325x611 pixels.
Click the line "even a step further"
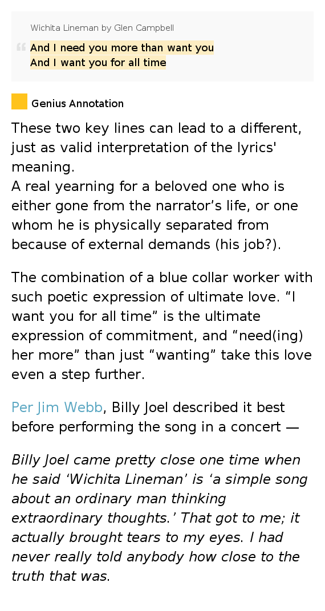click(78, 374)
